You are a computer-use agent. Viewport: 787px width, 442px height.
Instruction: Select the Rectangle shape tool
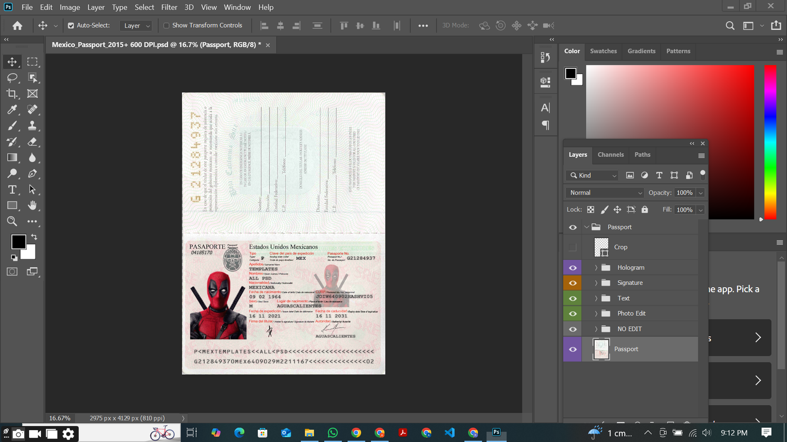click(x=12, y=205)
